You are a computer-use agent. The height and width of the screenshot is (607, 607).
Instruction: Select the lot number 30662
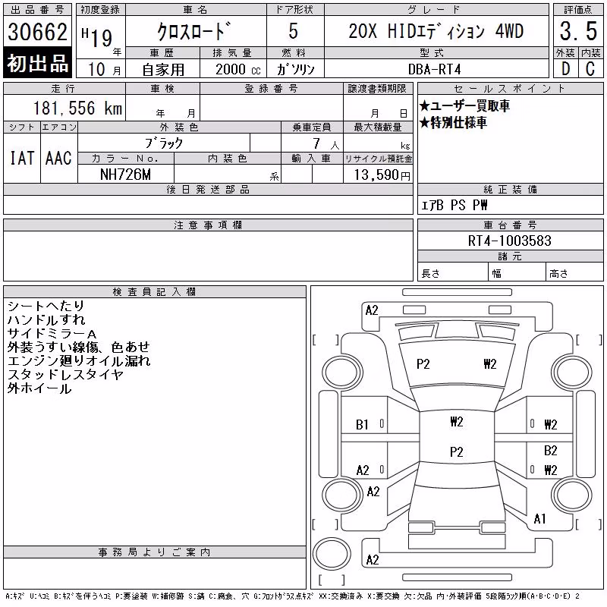click(x=37, y=32)
